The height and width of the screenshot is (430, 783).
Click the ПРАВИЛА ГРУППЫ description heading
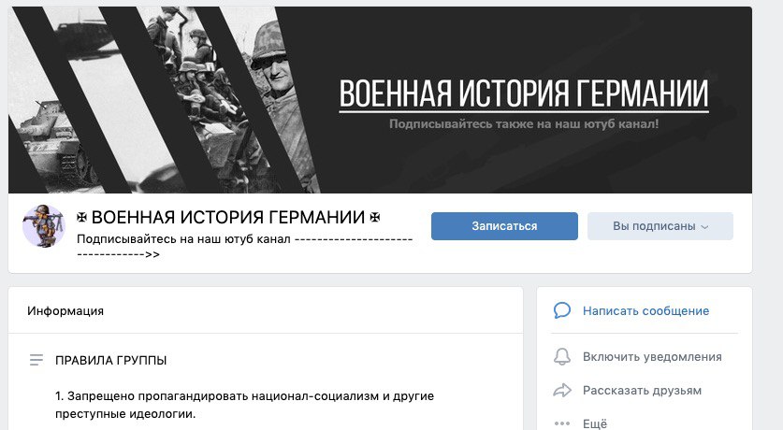111,360
